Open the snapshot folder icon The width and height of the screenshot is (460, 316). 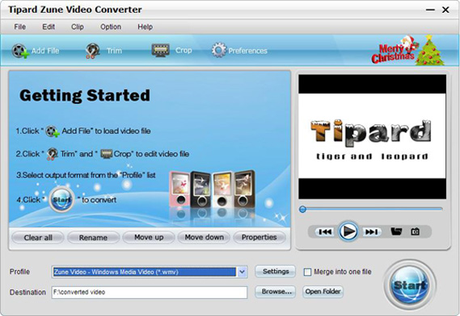(x=396, y=231)
